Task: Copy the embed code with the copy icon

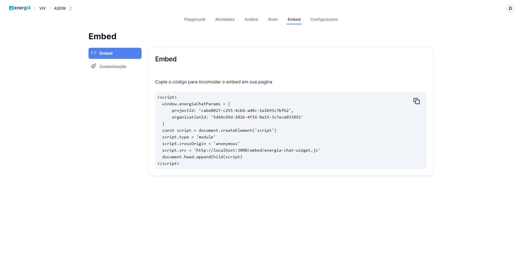Action: (x=416, y=101)
